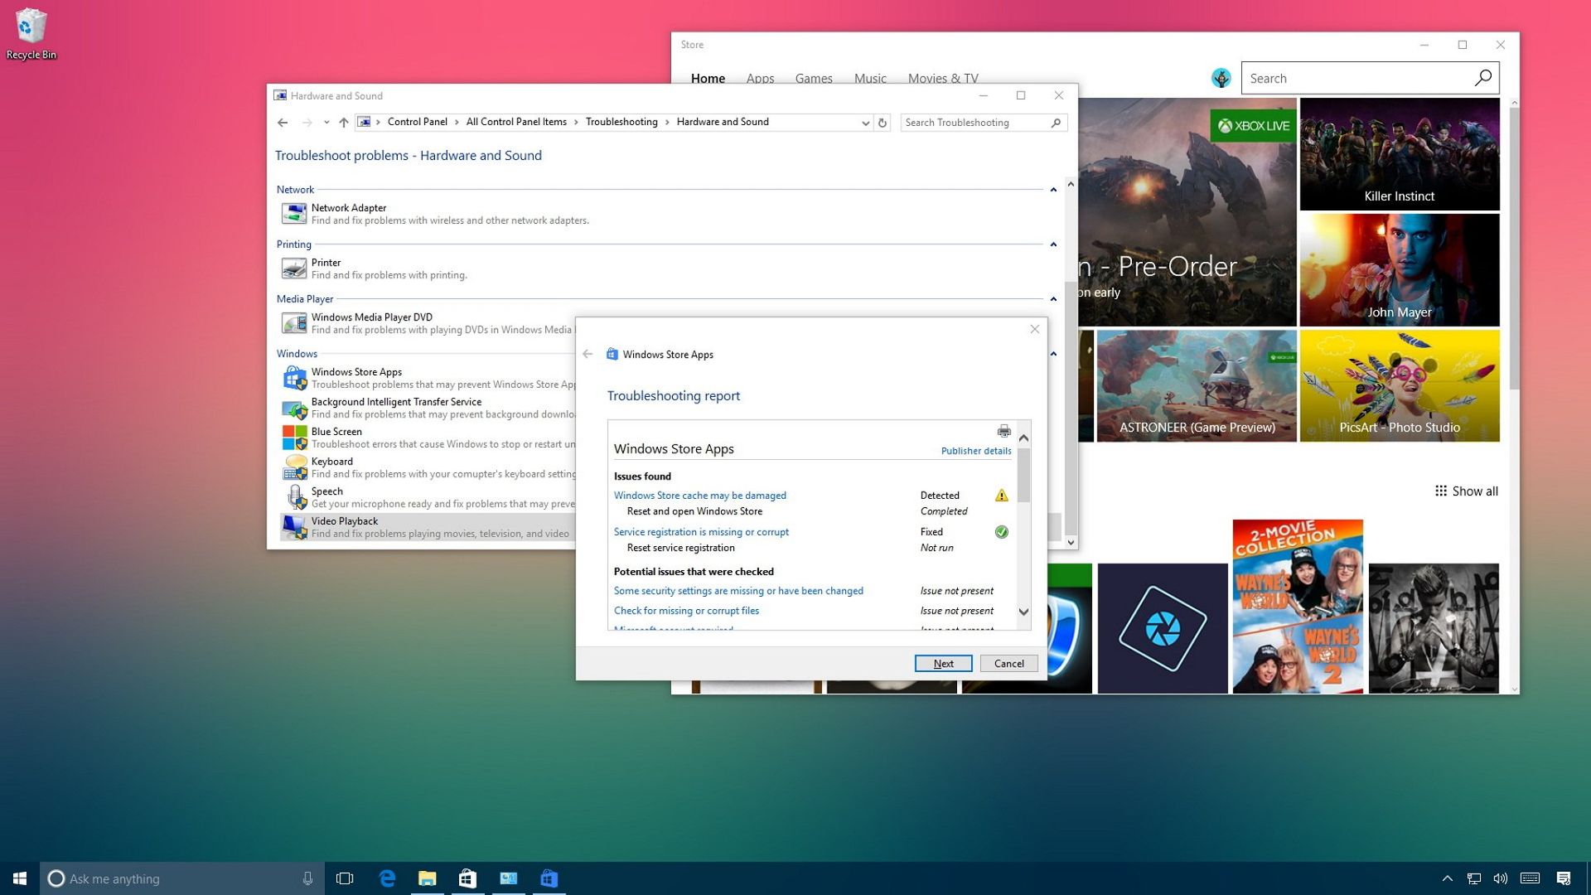This screenshot has height=895, width=1591.
Task: Collapse the Network section chevron
Action: coord(1052,187)
